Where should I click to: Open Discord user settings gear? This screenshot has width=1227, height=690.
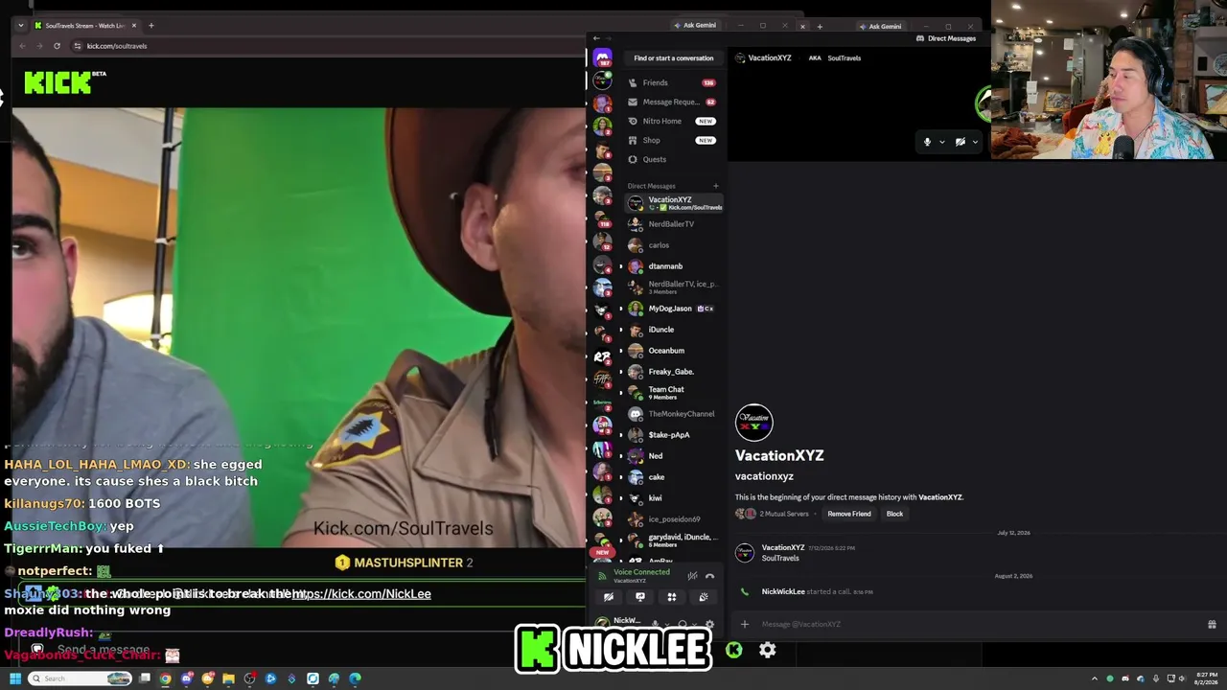point(709,624)
